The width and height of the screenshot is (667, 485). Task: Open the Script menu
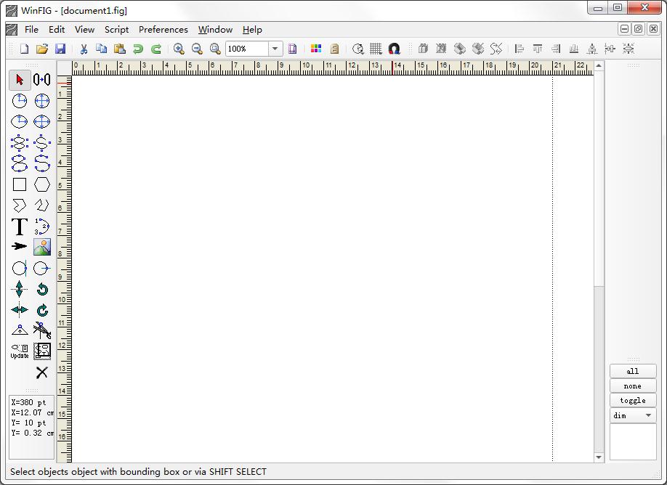116,30
